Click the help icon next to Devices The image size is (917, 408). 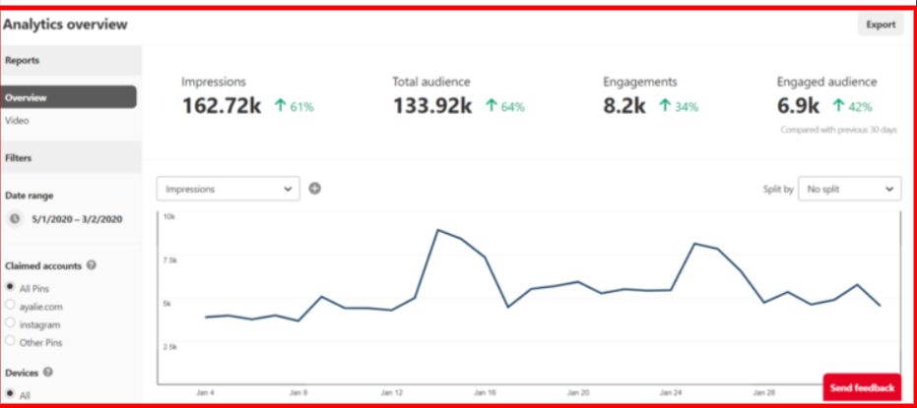[x=48, y=373]
